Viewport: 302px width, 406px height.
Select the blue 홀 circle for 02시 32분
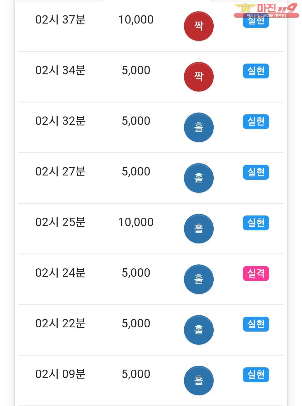(x=199, y=127)
